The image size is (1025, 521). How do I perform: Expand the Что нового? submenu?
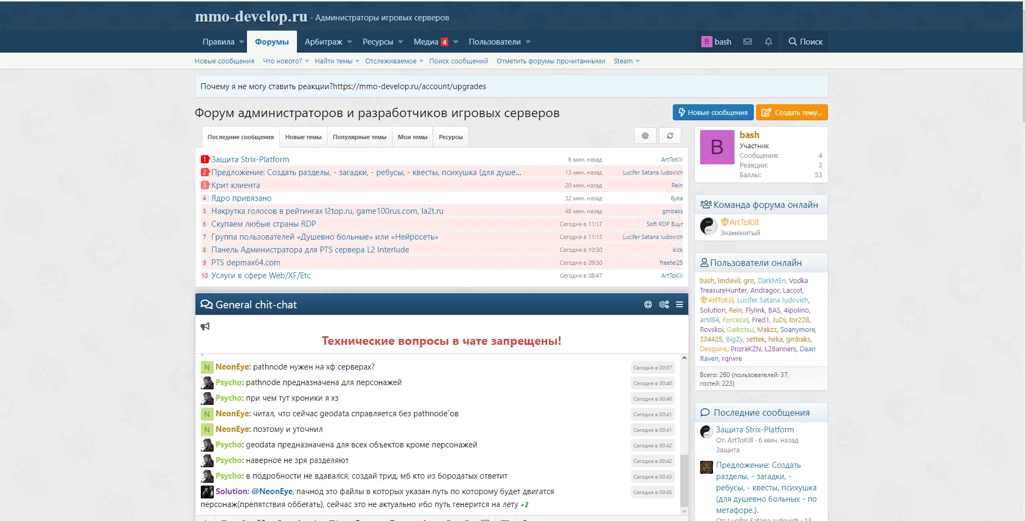tap(307, 61)
